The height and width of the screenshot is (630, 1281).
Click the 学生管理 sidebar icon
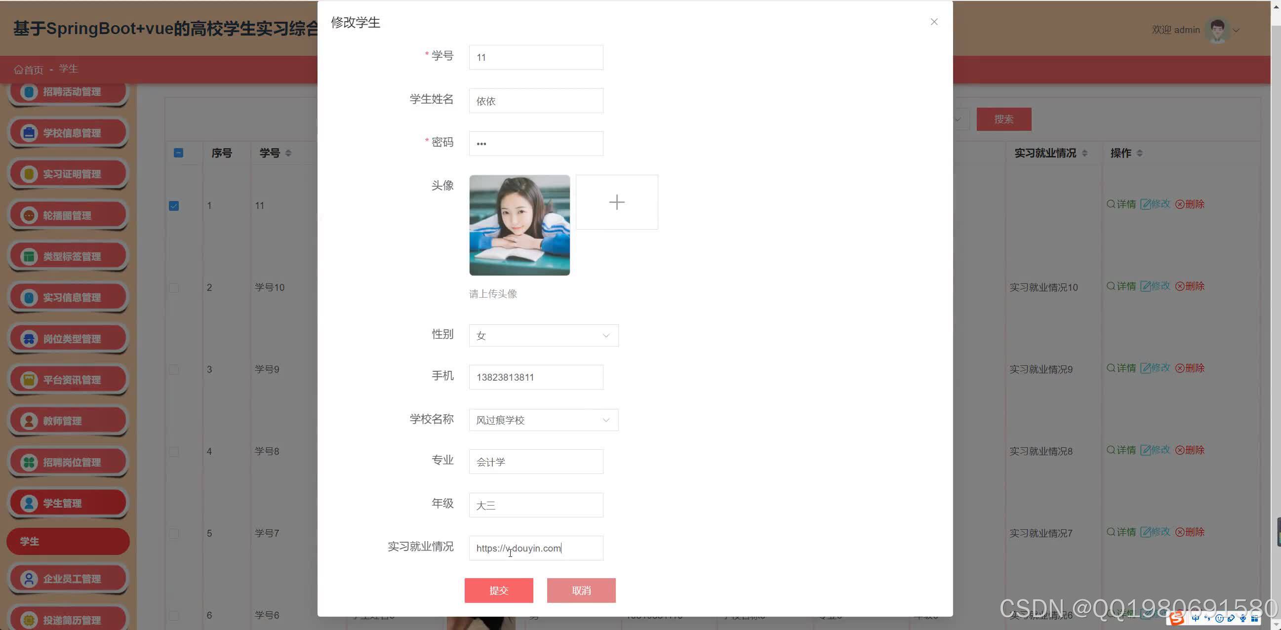point(29,503)
